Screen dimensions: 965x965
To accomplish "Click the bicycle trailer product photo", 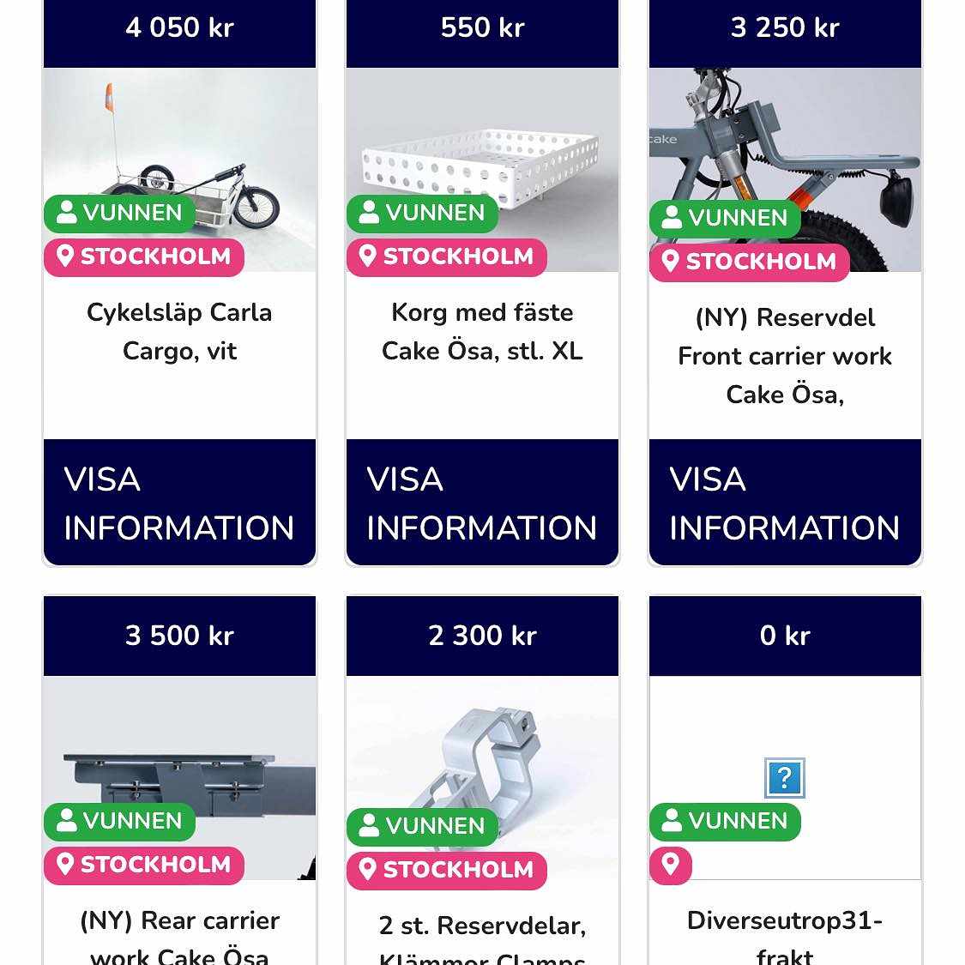I will pos(180,169).
